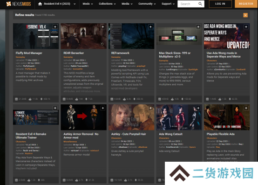Image resolution: width=258 pixels, height=185 pixels.
Task: Click the plus icon on Ada Wong Catsuit
Action: [x=198, y=108]
